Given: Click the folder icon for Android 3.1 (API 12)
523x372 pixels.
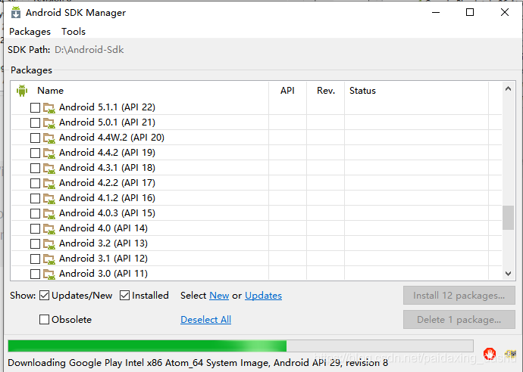Looking at the screenshot, I should [x=49, y=259].
